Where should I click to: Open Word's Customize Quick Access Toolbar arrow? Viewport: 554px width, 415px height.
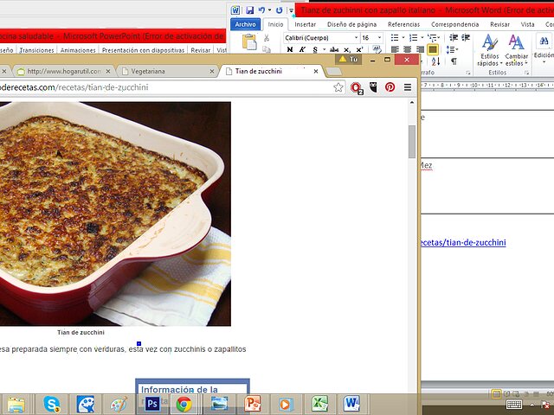coord(291,10)
